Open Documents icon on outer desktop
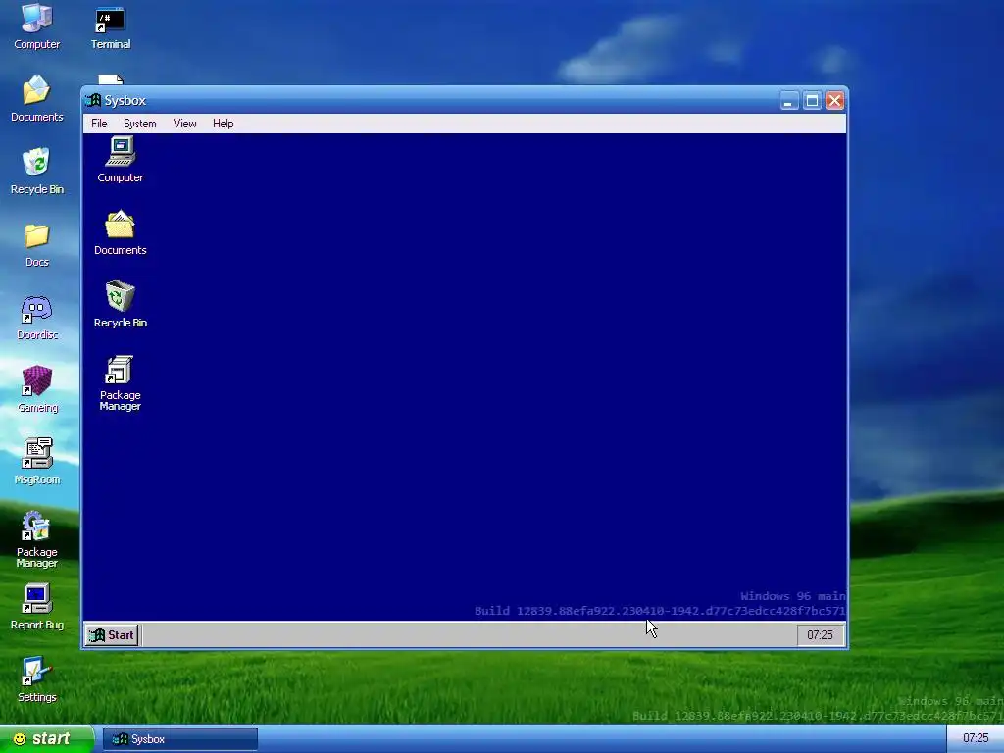The height and width of the screenshot is (753, 1004). pos(37,99)
